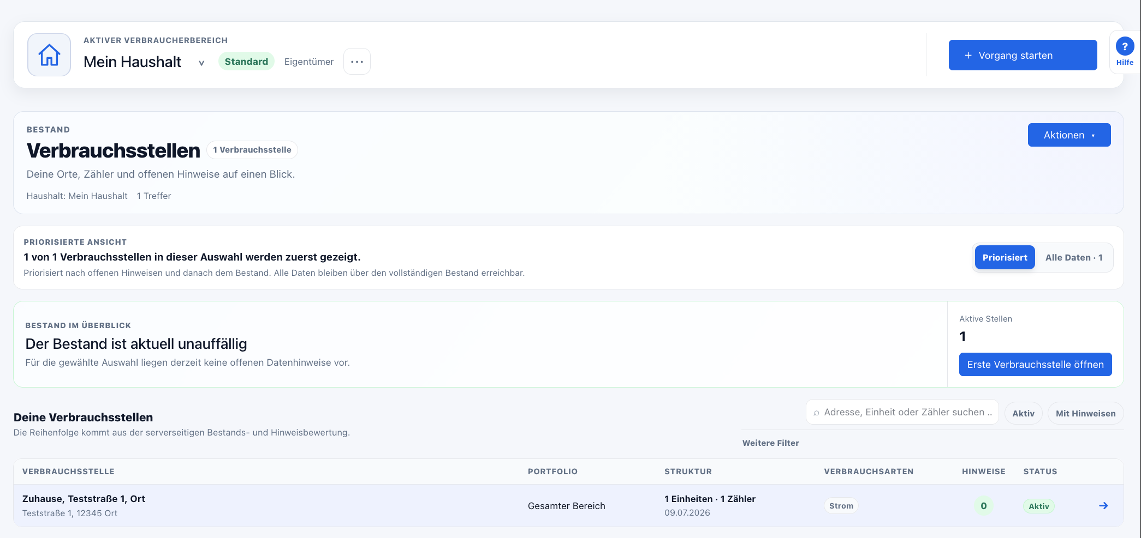Click the Standard badge
This screenshot has height=538, width=1141.
pyautogui.click(x=246, y=62)
